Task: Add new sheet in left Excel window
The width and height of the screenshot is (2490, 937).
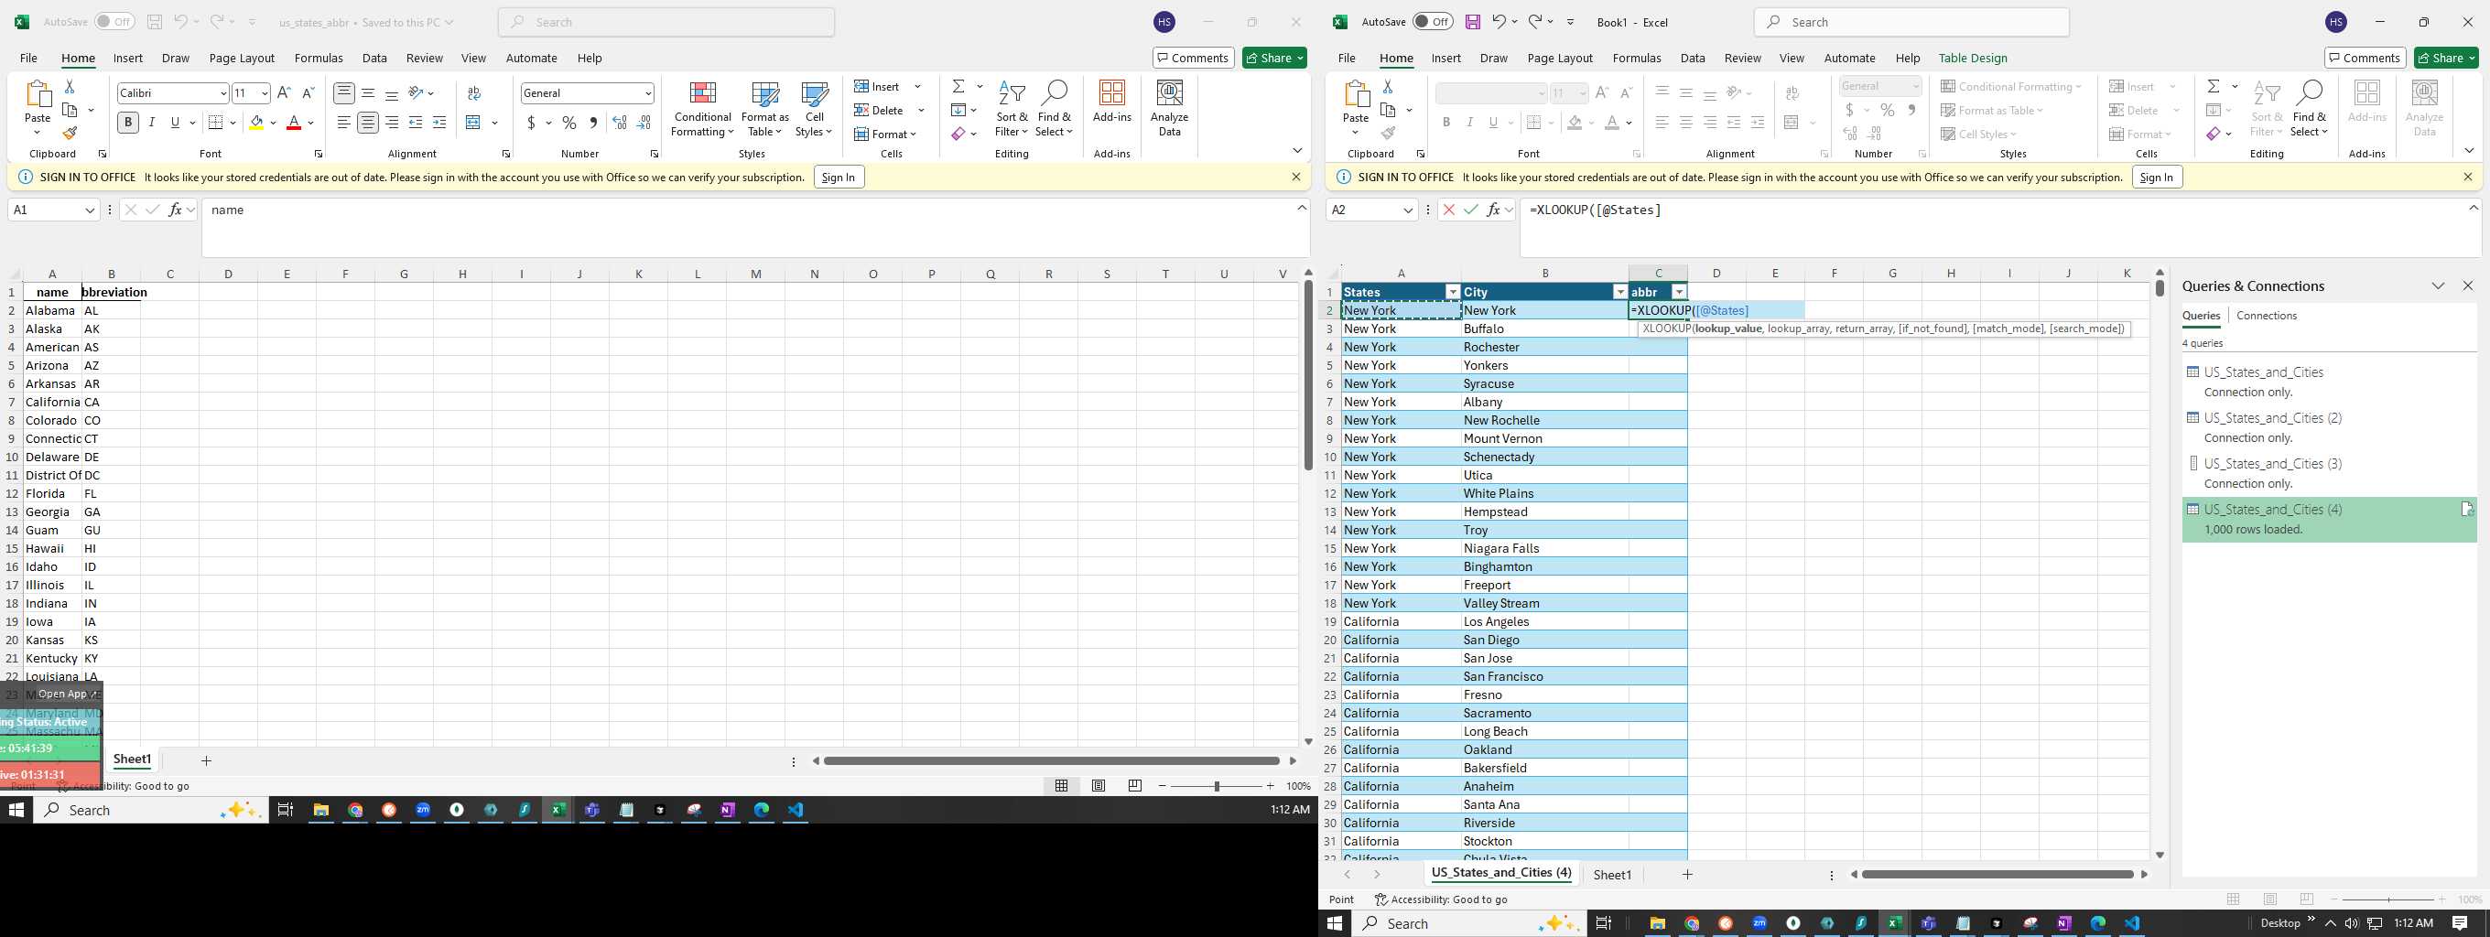Action: 206,761
